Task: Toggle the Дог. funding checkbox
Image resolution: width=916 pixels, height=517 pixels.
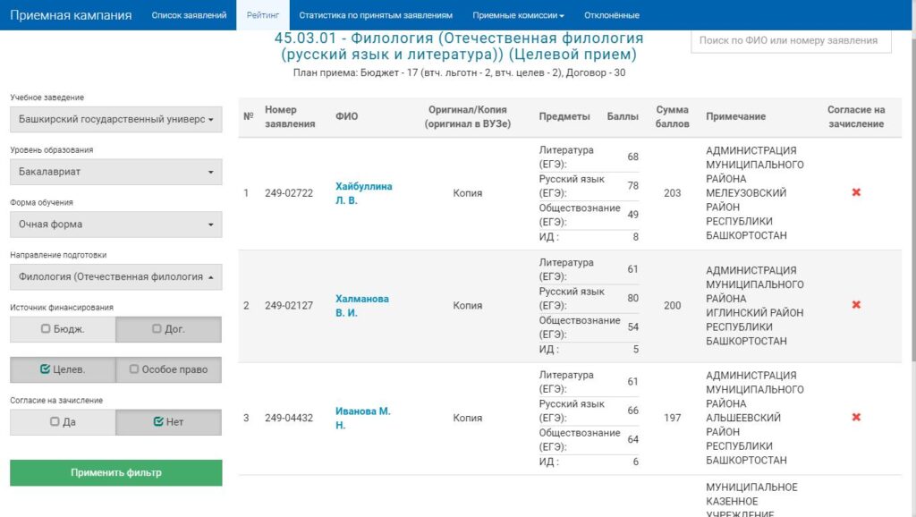Action: click(168, 329)
